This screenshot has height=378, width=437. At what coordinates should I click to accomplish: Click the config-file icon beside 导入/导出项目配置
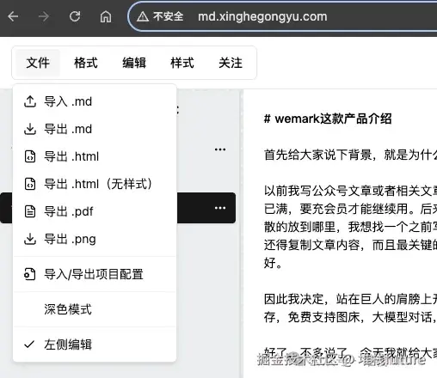pos(30,274)
